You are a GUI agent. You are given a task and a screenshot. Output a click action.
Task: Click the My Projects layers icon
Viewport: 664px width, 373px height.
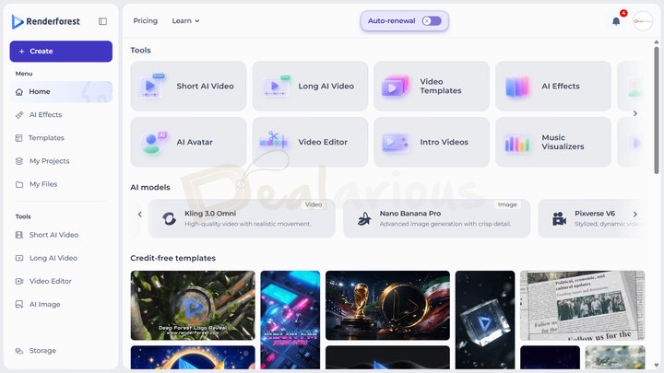19,161
